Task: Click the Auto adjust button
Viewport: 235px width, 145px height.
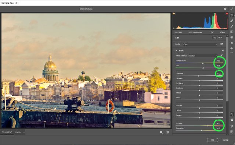Action: click(x=214, y=38)
